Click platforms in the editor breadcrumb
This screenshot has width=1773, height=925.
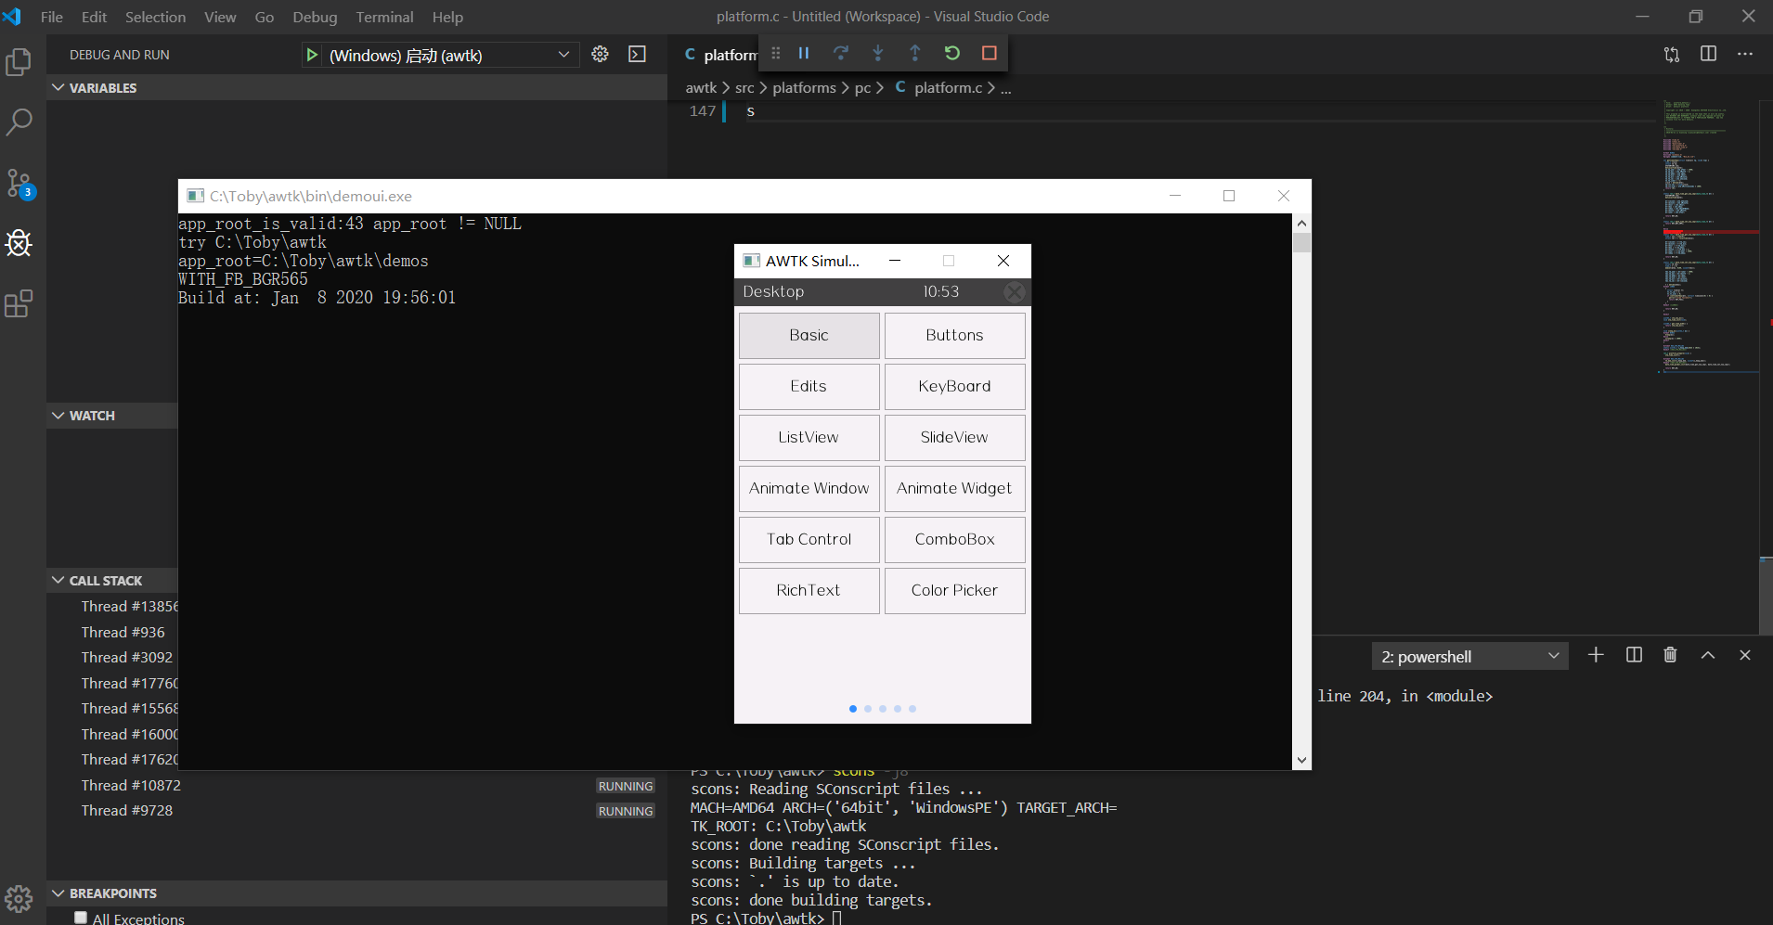(804, 87)
